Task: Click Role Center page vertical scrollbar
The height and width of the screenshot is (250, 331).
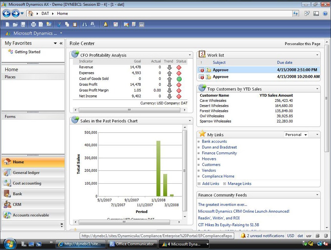Action: click(x=327, y=98)
